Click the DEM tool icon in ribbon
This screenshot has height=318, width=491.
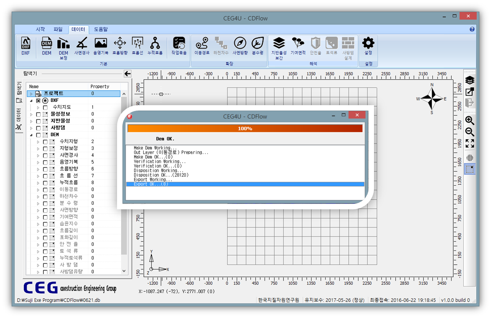tap(47, 46)
